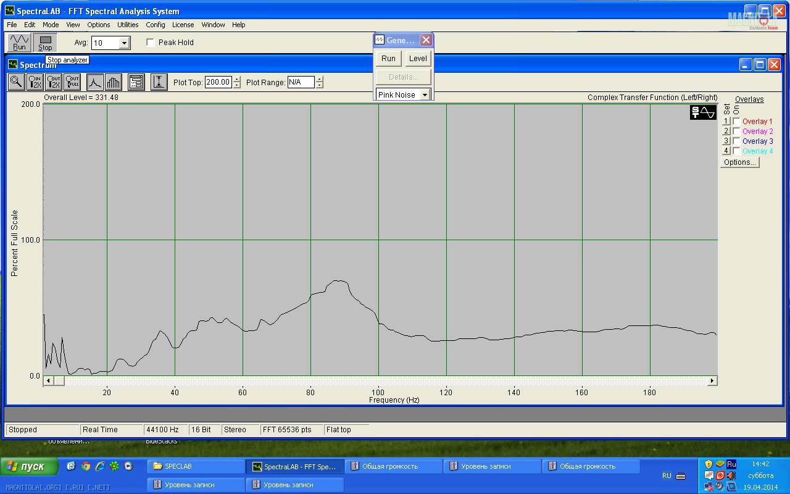This screenshot has height=494, width=790.
Task: Open the Pink Noise signal type dropdown
Action: (425, 94)
